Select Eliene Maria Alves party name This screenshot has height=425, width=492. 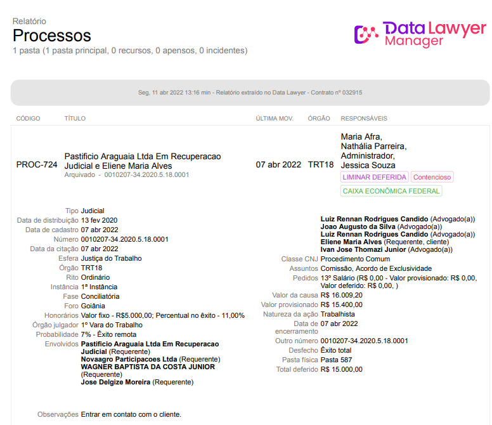351,242
